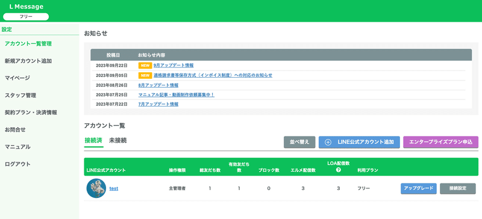This screenshot has height=219, width=482.
Task: Click the NEW badge beside the invoice notice
Action: point(145,75)
